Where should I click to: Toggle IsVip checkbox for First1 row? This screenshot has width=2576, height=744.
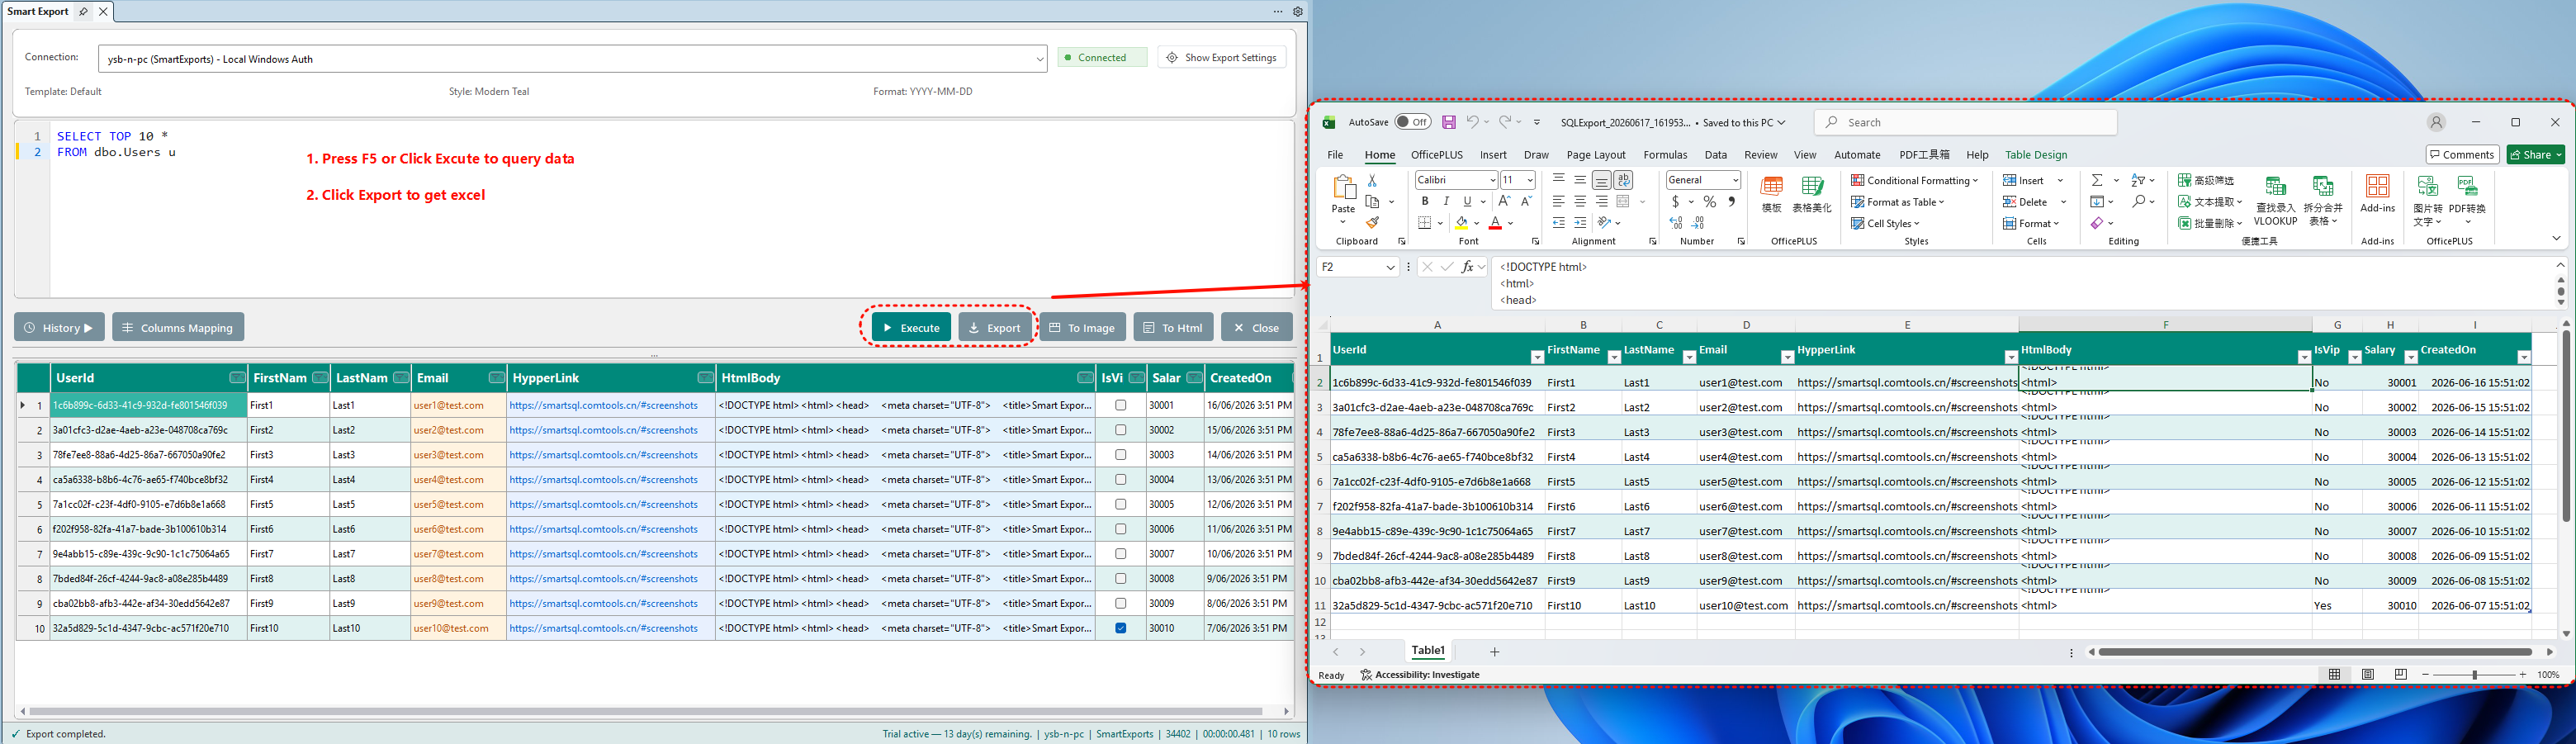1121,405
